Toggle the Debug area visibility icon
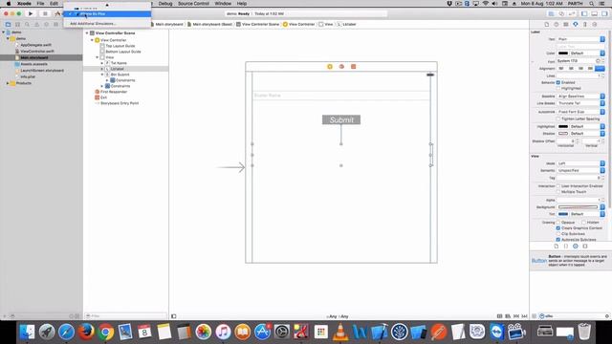 pyautogui.click(x=594, y=13)
